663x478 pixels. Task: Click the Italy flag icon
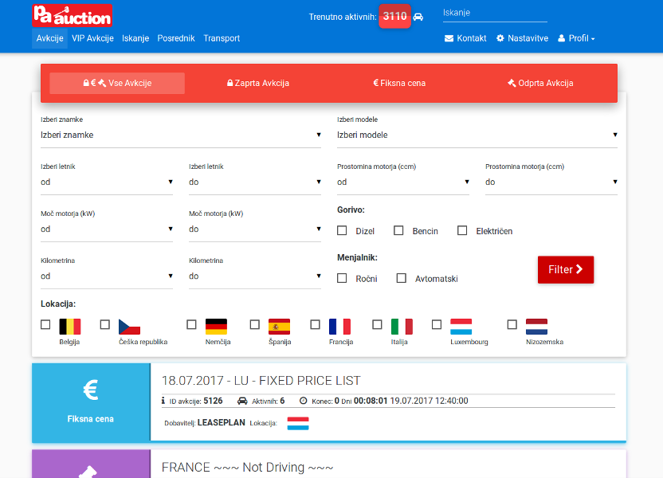[402, 326]
